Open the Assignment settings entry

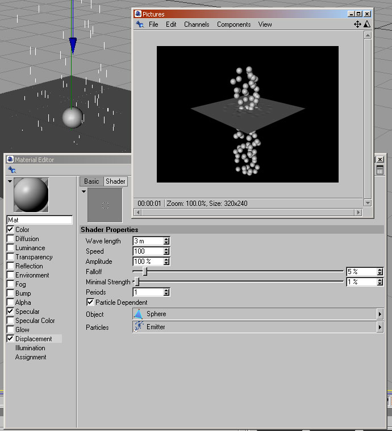pos(31,357)
